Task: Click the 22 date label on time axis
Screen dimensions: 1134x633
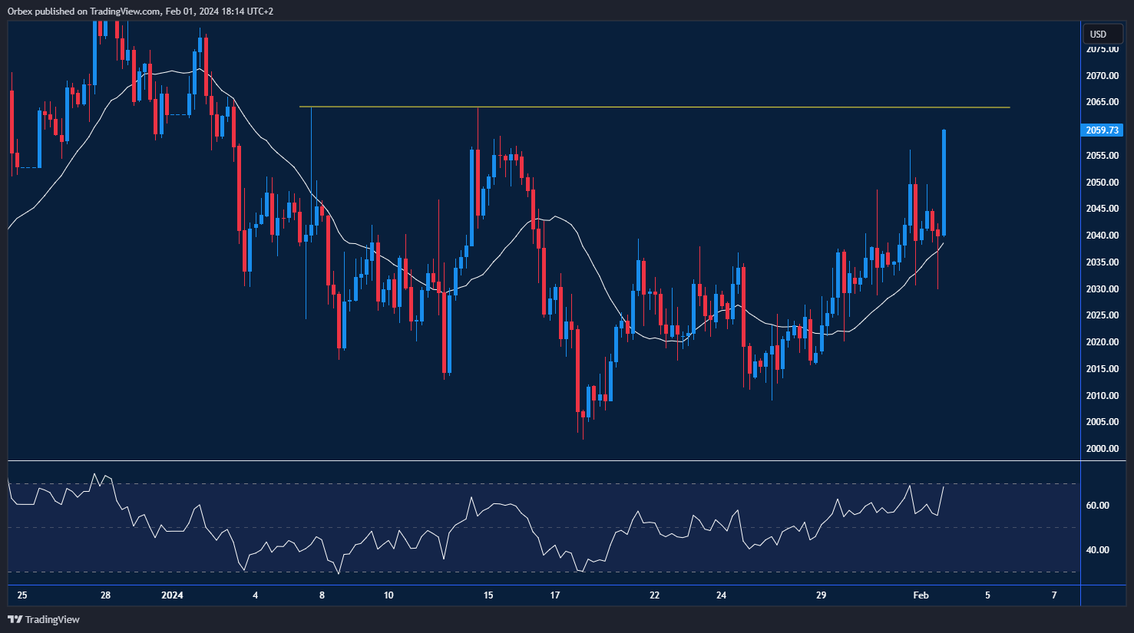Action: point(654,595)
